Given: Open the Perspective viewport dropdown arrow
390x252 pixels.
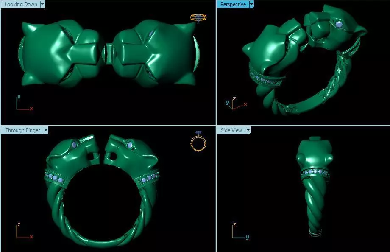Looking at the screenshot, I should pos(251,4).
